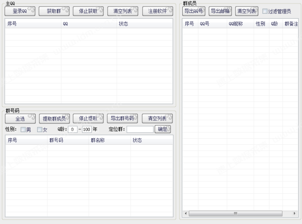Click the QQ号 header in group members list

click(213, 24)
